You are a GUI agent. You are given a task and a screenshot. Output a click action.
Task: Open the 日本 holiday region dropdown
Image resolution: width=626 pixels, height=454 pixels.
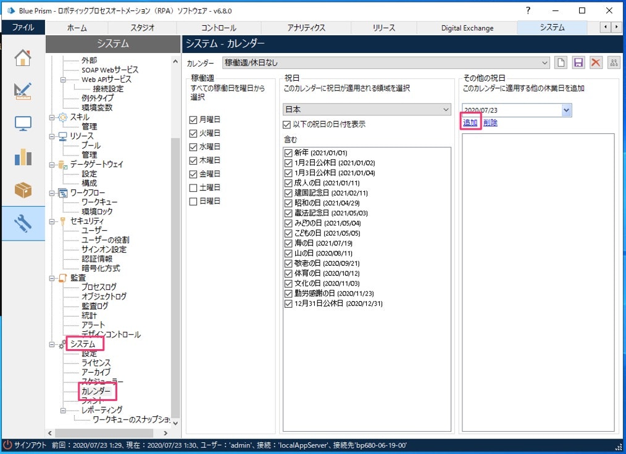[x=367, y=109]
